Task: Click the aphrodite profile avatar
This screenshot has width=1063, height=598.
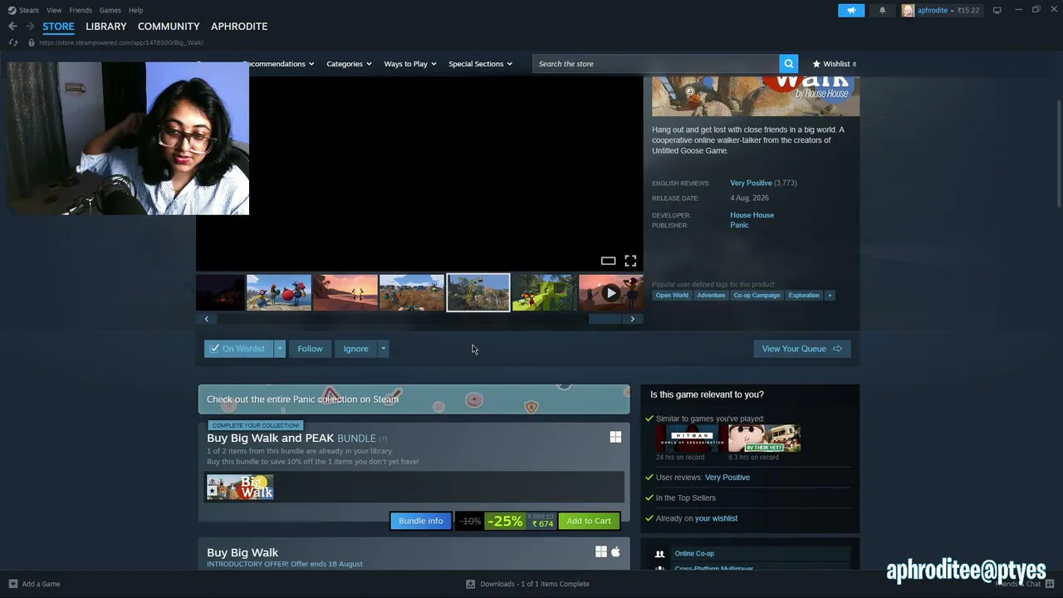Action: (x=908, y=10)
